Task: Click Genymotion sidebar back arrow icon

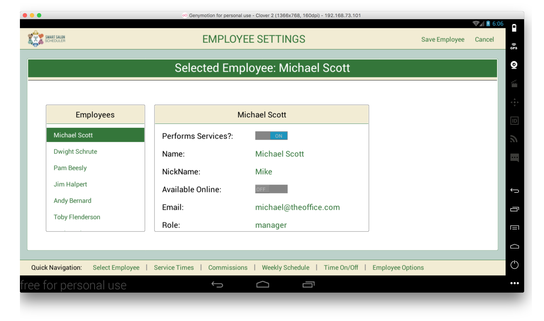Action: (514, 190)
